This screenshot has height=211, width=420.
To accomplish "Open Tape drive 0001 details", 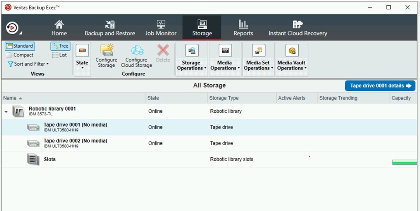I will coord(380,86).
